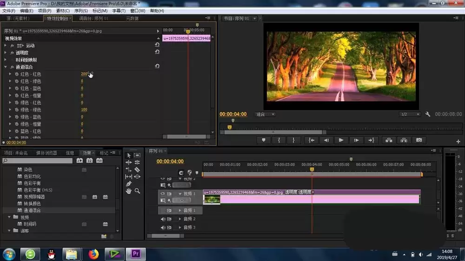The height and width of the screenshot is (261, 465).
Task: Reset the 运动 effect
Action: point(157,45)
